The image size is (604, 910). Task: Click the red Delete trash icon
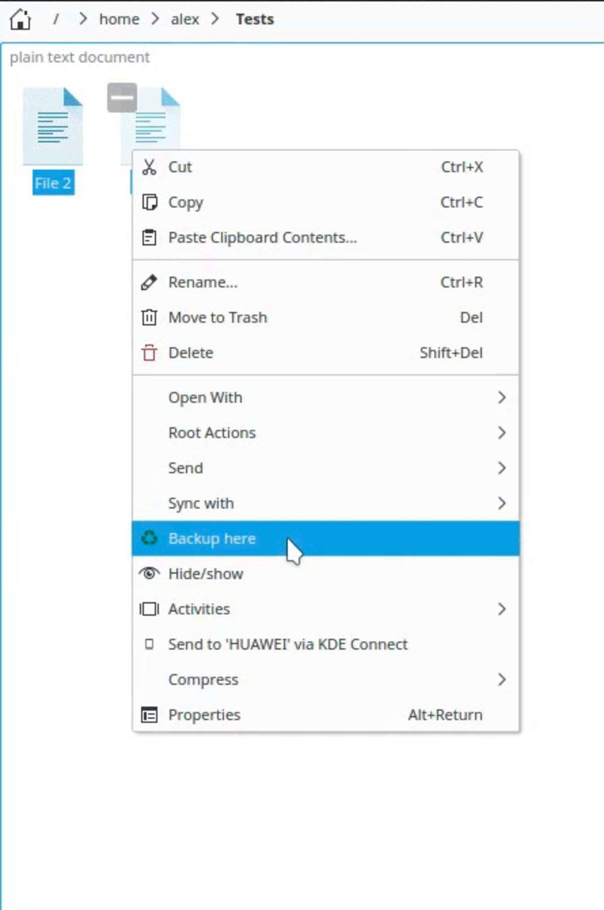149,353
